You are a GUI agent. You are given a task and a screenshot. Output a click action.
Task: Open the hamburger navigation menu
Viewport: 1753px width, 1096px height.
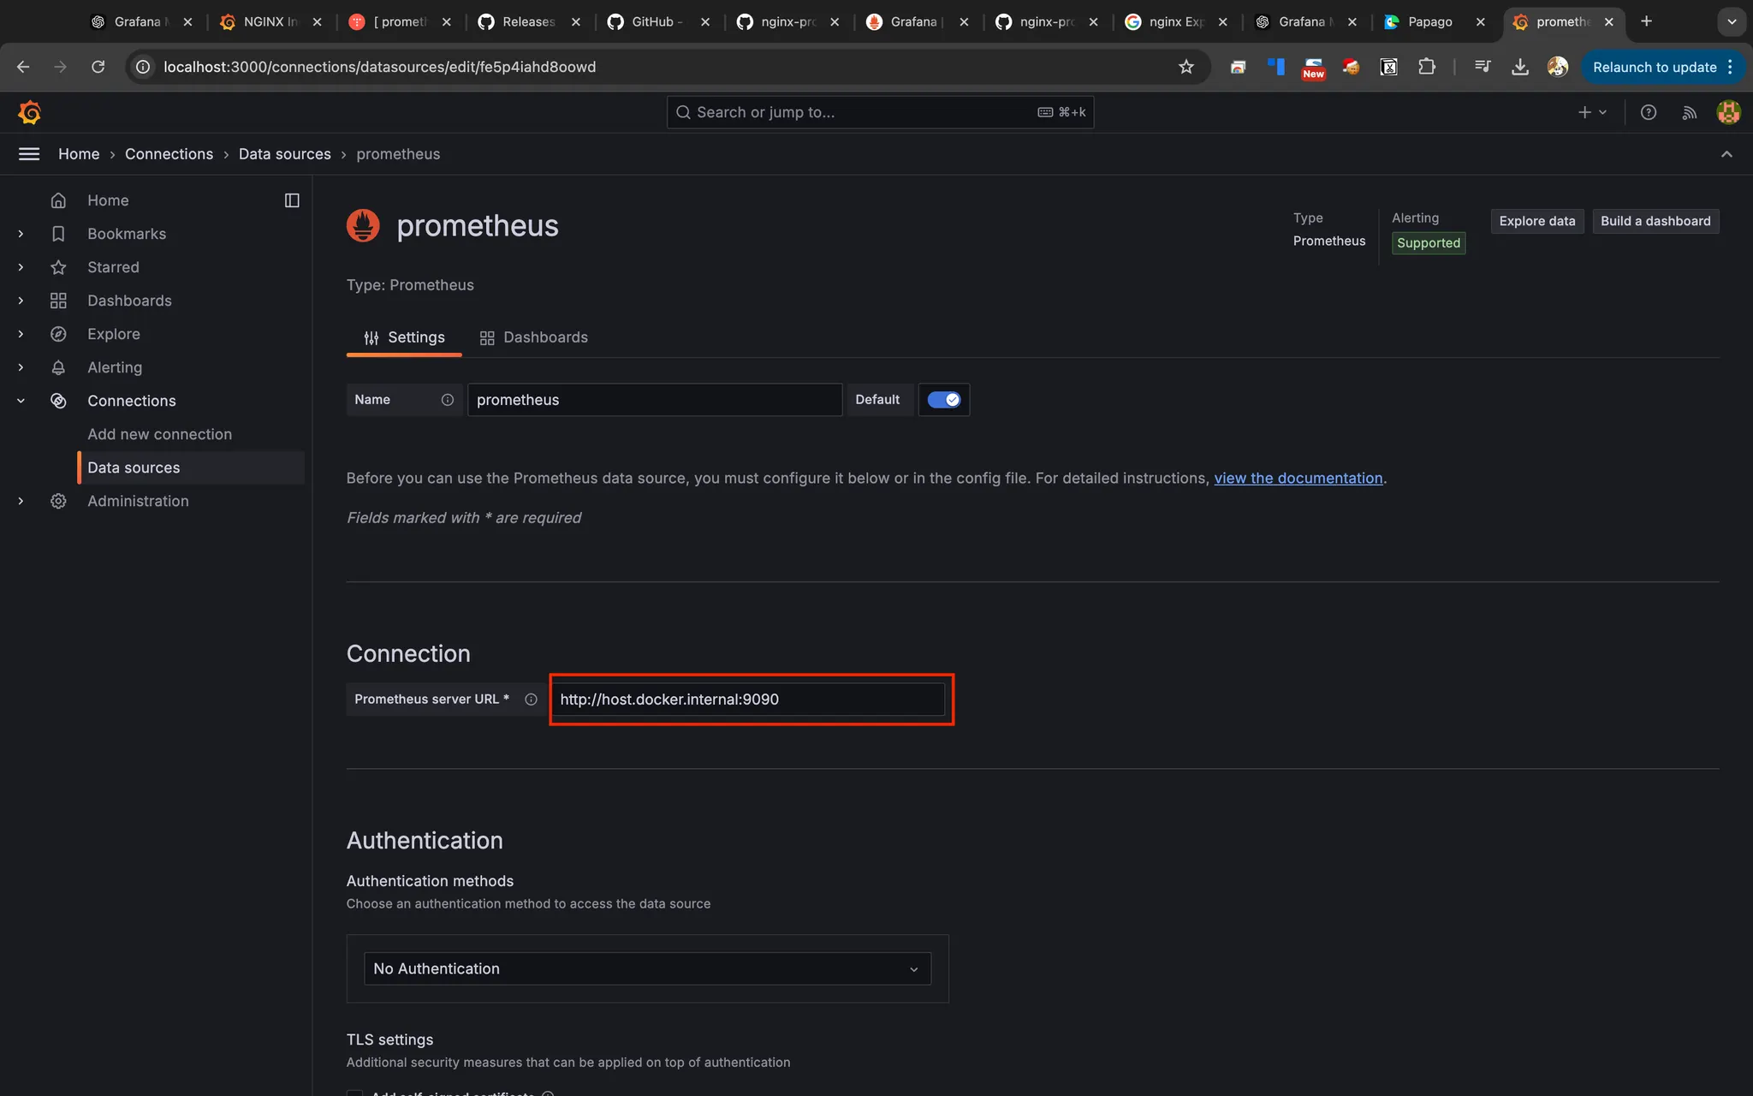point(29,154)
